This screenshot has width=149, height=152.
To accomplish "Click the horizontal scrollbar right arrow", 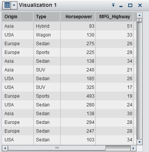I will [133, 148].
